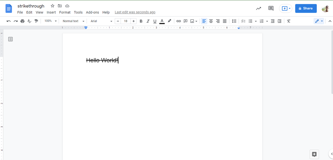Click the Clear formatting icon
This screenshot has width=333, height=160.
[289, 21]
